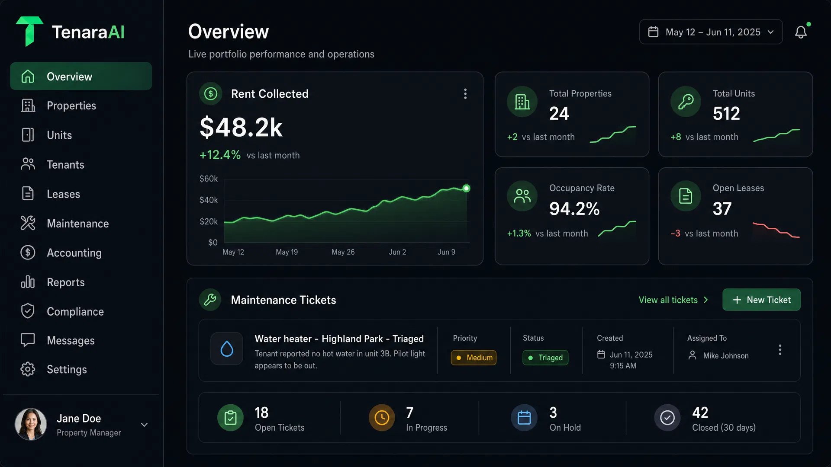This screenshot has height=467, width=831.
Task: Click the Total Units key icon
Action: pos(686,102)
